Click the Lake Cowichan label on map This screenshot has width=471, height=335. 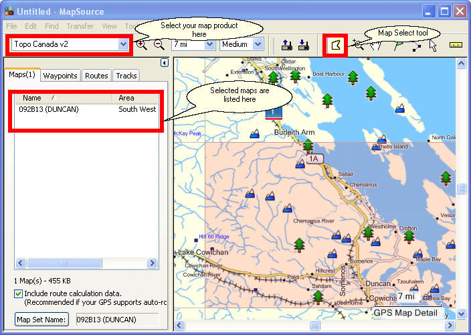203,252
